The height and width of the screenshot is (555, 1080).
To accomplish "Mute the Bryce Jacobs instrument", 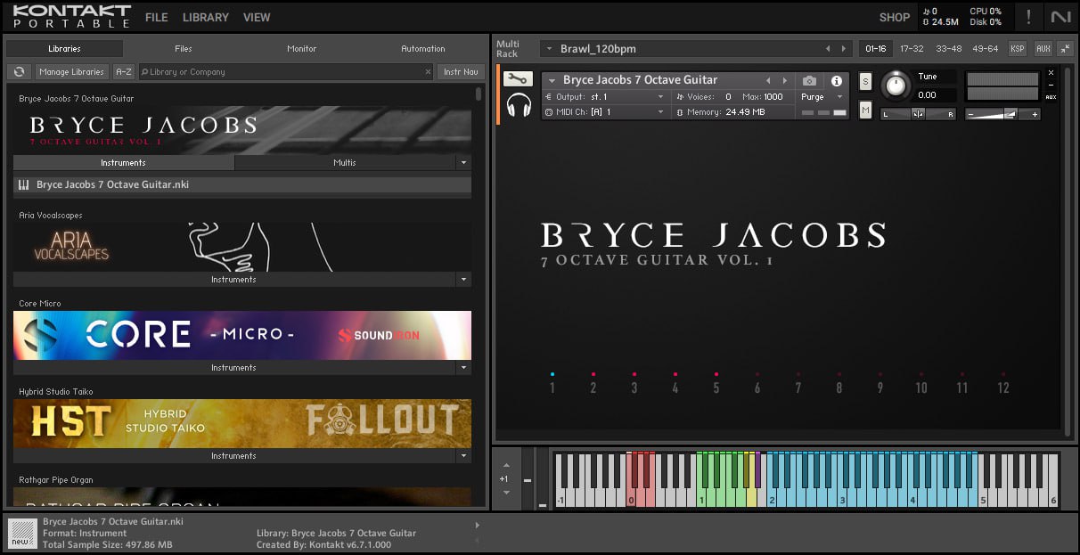I will [x=865, y=110].
